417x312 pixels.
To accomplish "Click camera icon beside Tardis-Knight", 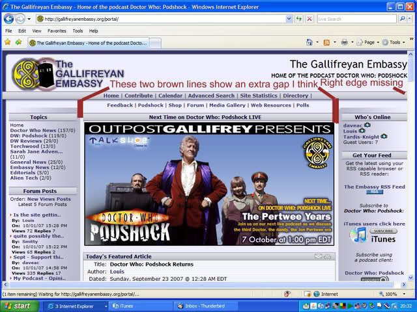I will (384, 136).
